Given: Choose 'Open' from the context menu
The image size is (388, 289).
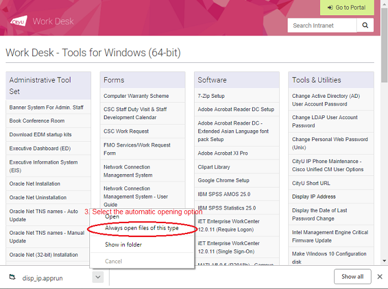Looking at the screenshot, I should (x=113, y=216).
